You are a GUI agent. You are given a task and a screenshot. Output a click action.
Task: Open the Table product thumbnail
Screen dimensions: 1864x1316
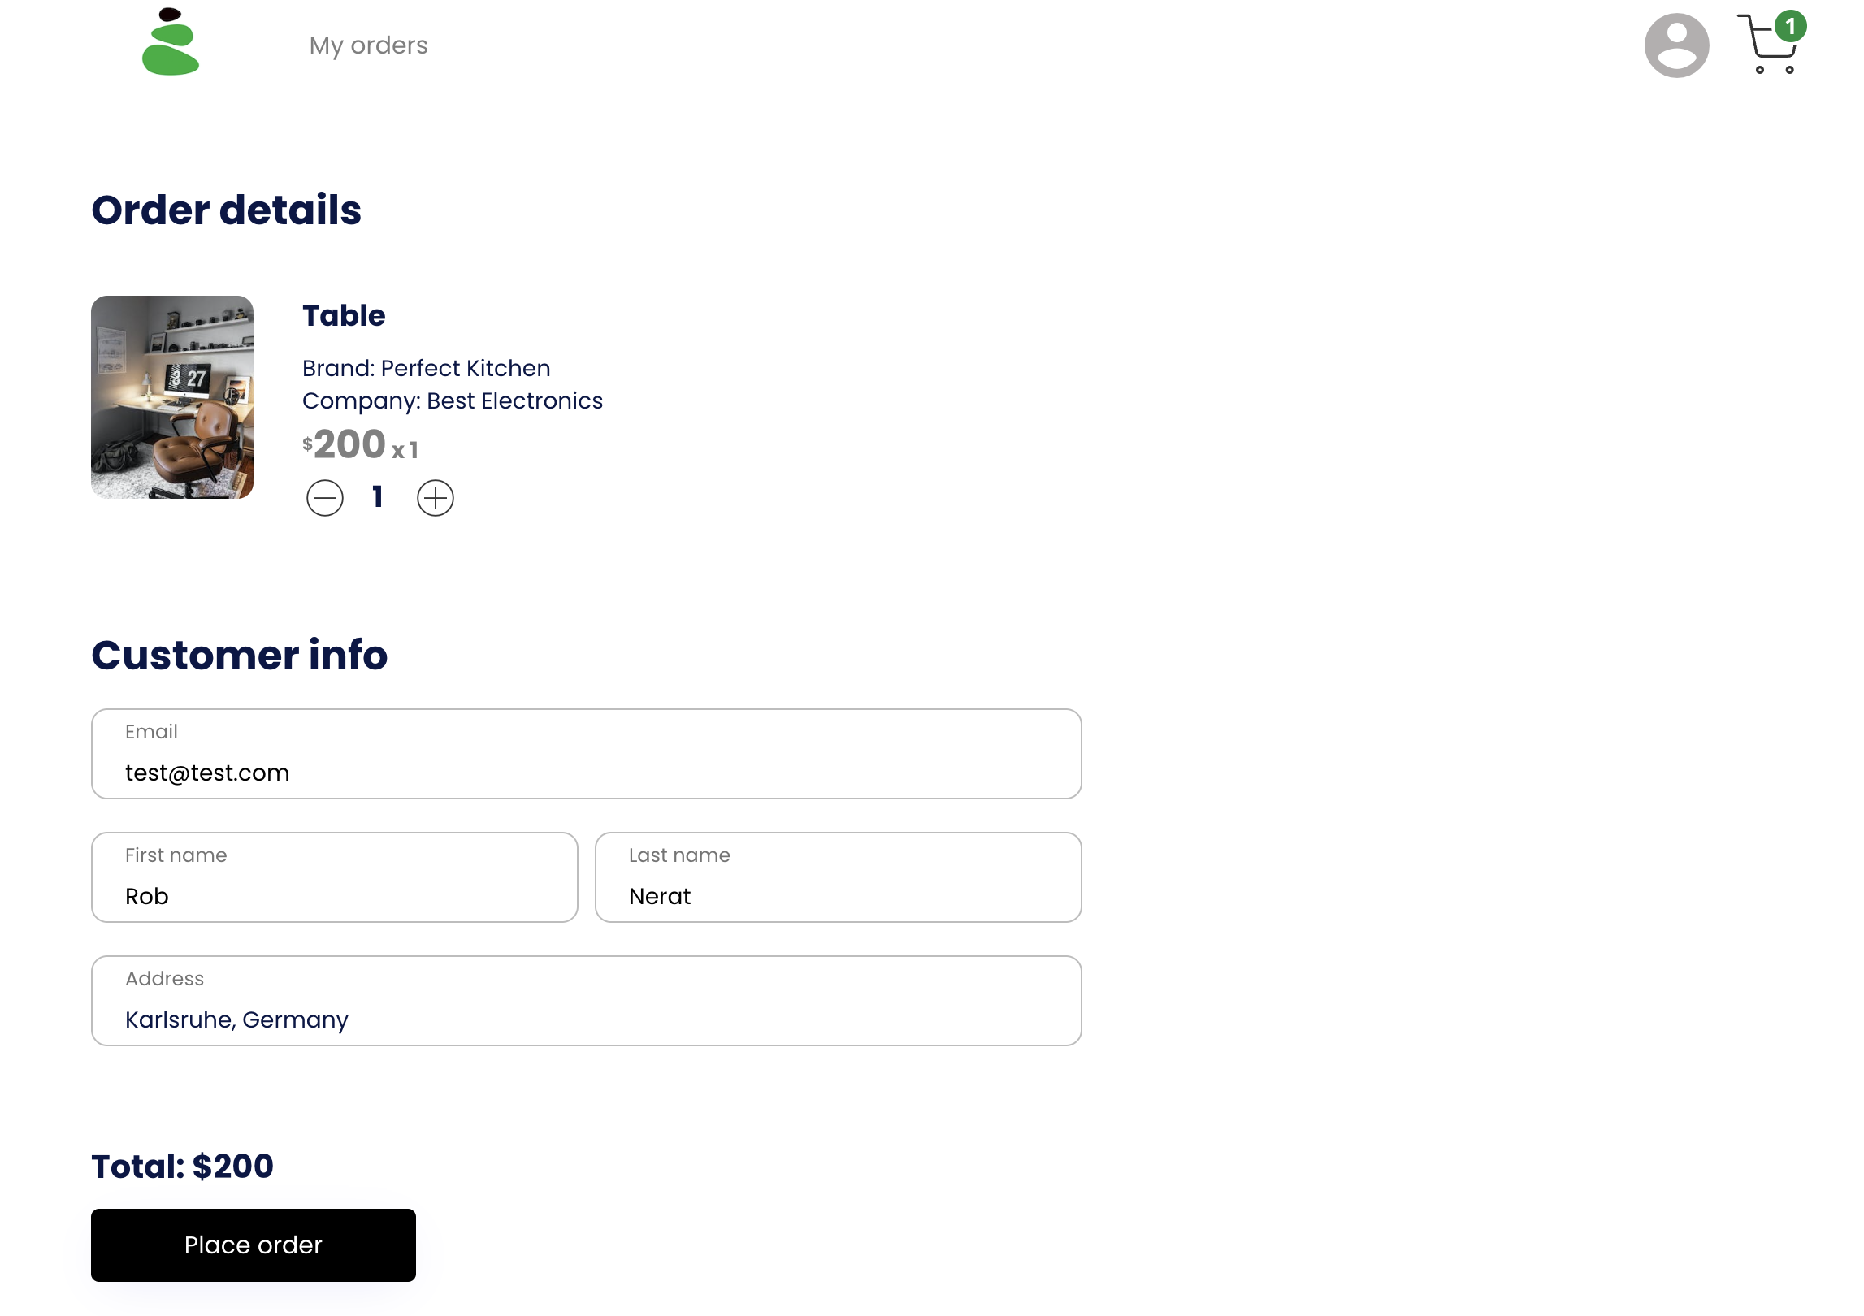tap(172, 397)
